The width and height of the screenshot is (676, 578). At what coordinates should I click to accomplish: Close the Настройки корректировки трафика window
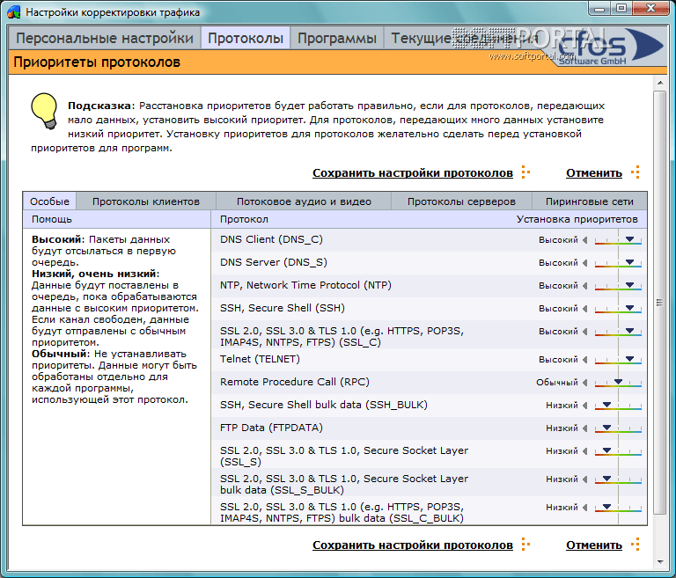(x=650, y=9)
